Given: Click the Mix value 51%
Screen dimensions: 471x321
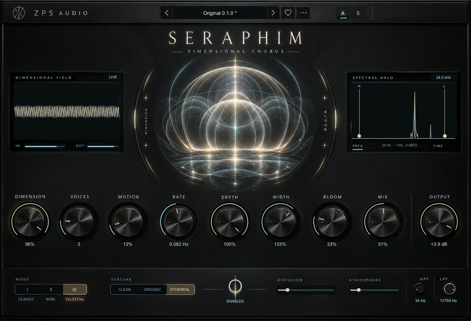Looking at the screenshot, I should click(x=383, y=244).
